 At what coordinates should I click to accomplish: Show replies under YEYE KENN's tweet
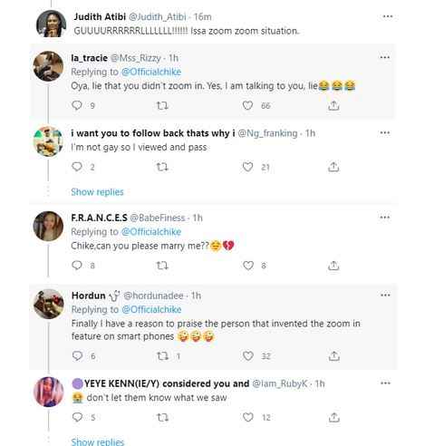(x=98, y=441)
